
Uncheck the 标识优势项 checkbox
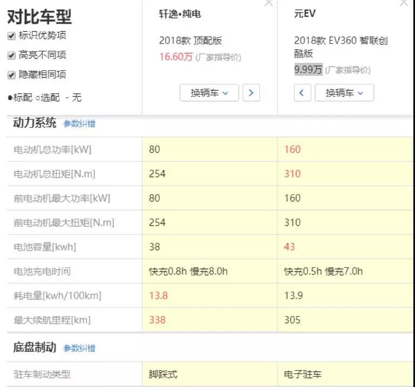(x=11, y=36)
